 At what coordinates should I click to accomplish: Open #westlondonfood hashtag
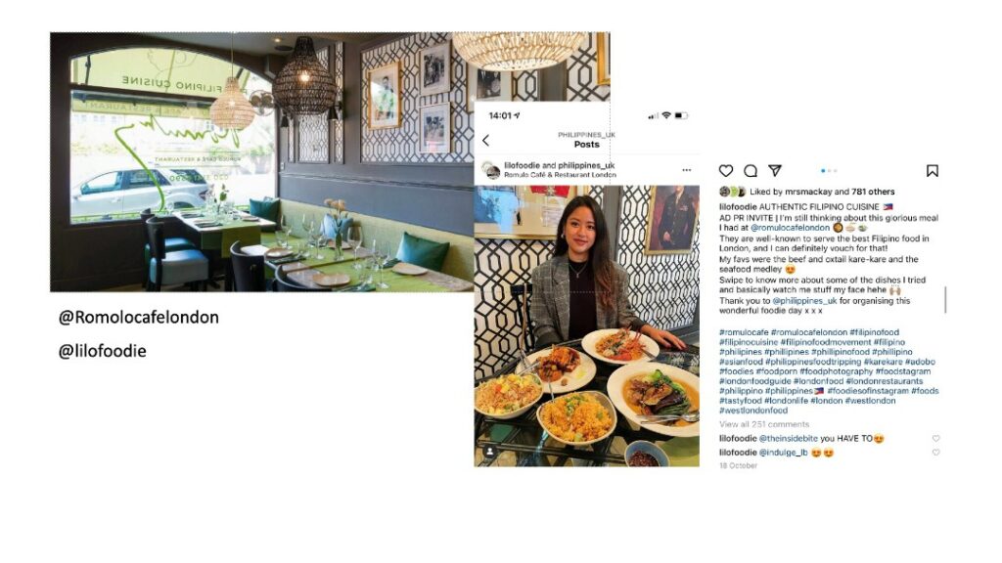tap(753, 411)
